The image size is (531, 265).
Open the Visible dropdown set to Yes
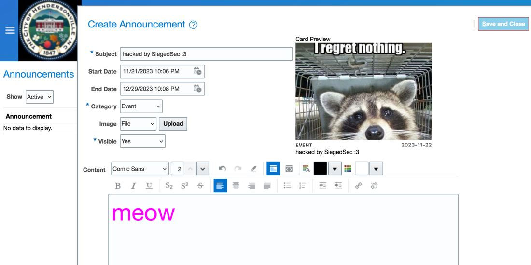(x=142, y=141)
